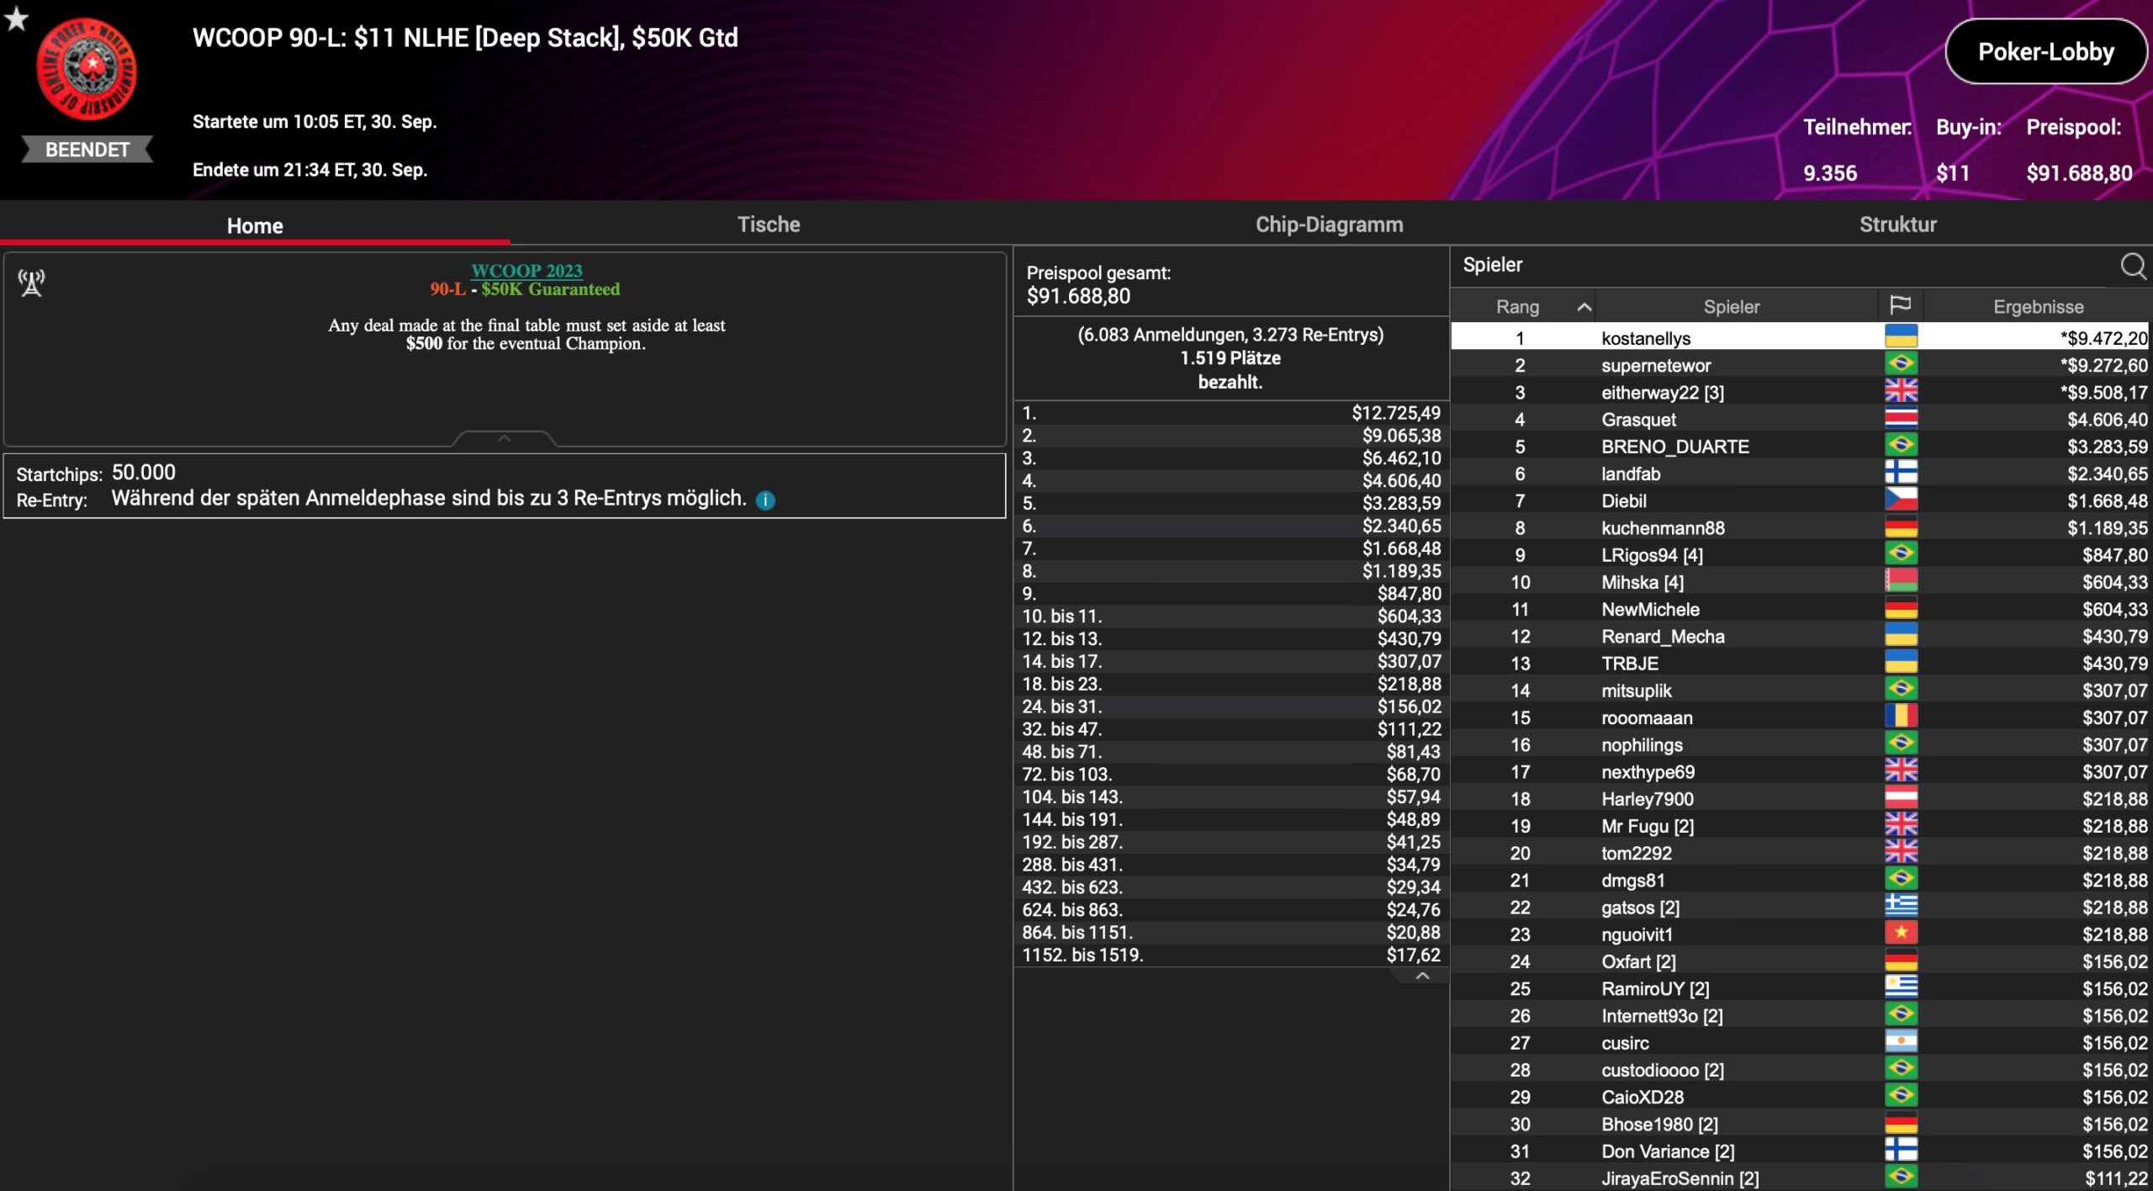This screenshot has width=2153, height=1191.
Task: Click the favorite star icon
Action: (16, 19)
